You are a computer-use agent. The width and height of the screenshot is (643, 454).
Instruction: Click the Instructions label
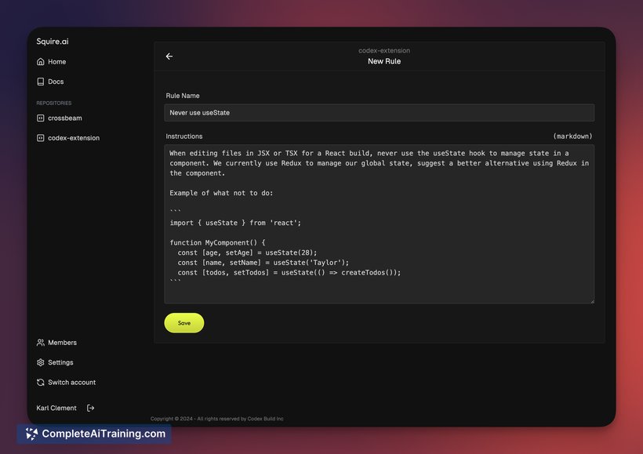point(184,136)
